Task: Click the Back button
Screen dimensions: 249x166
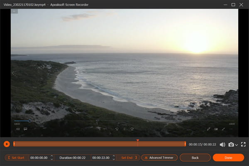Action: click(195, 158)
